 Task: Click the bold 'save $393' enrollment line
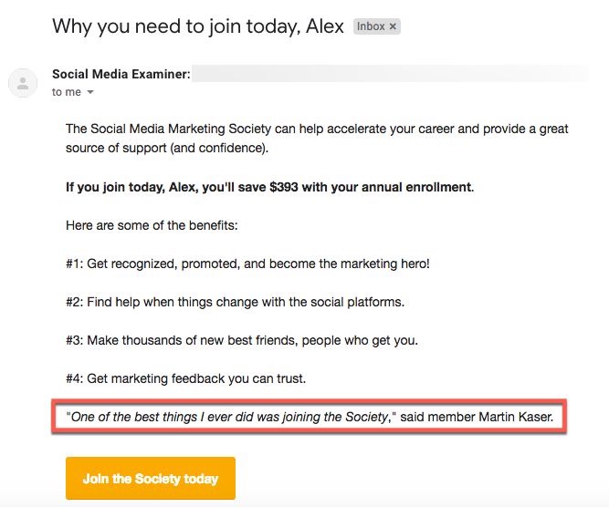[270, 187]
